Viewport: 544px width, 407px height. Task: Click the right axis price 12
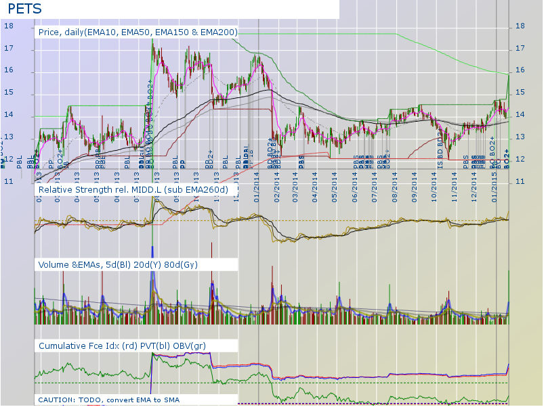[x=520, y=159]
